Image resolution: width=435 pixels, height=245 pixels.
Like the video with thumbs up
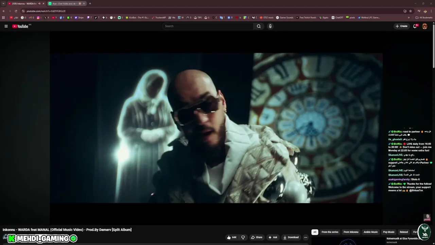[x=232, y=237]
